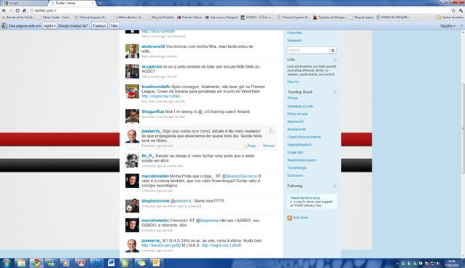This screenshot has width=465, height=268.
Task: Switch to the Google tab
Action: [24, 3]
